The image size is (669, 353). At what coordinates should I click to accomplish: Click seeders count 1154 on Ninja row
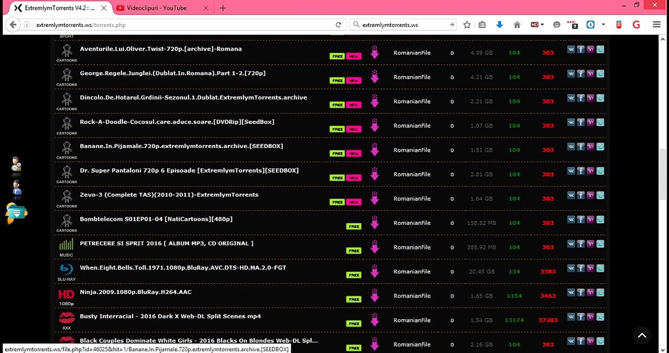click(x=514, y=296)
